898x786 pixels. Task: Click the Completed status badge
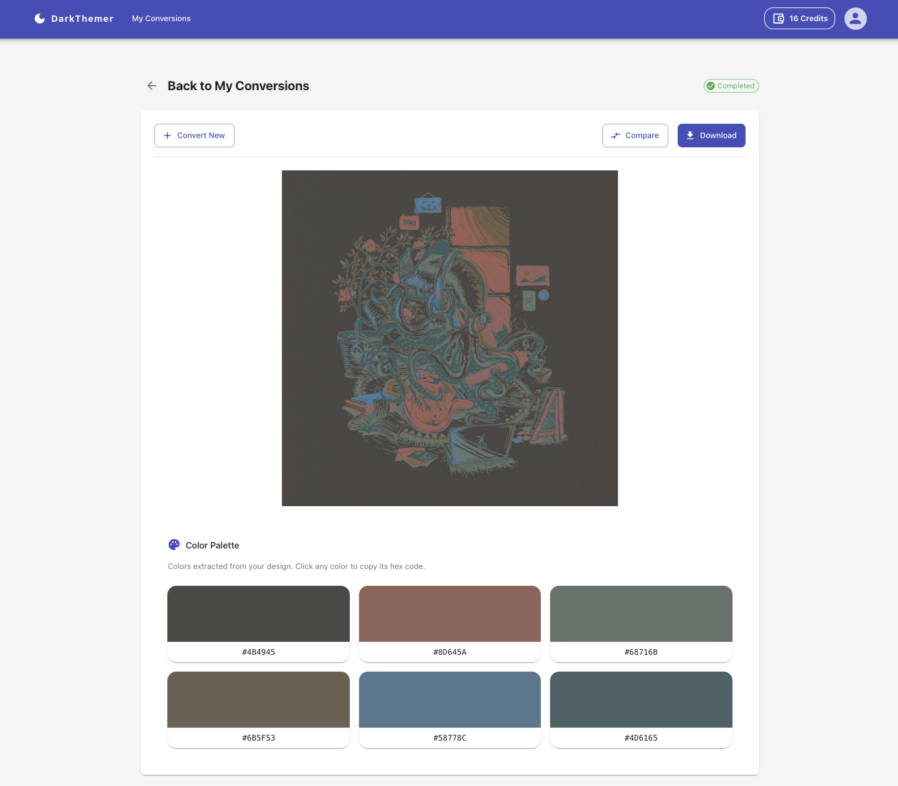(731, 85)
